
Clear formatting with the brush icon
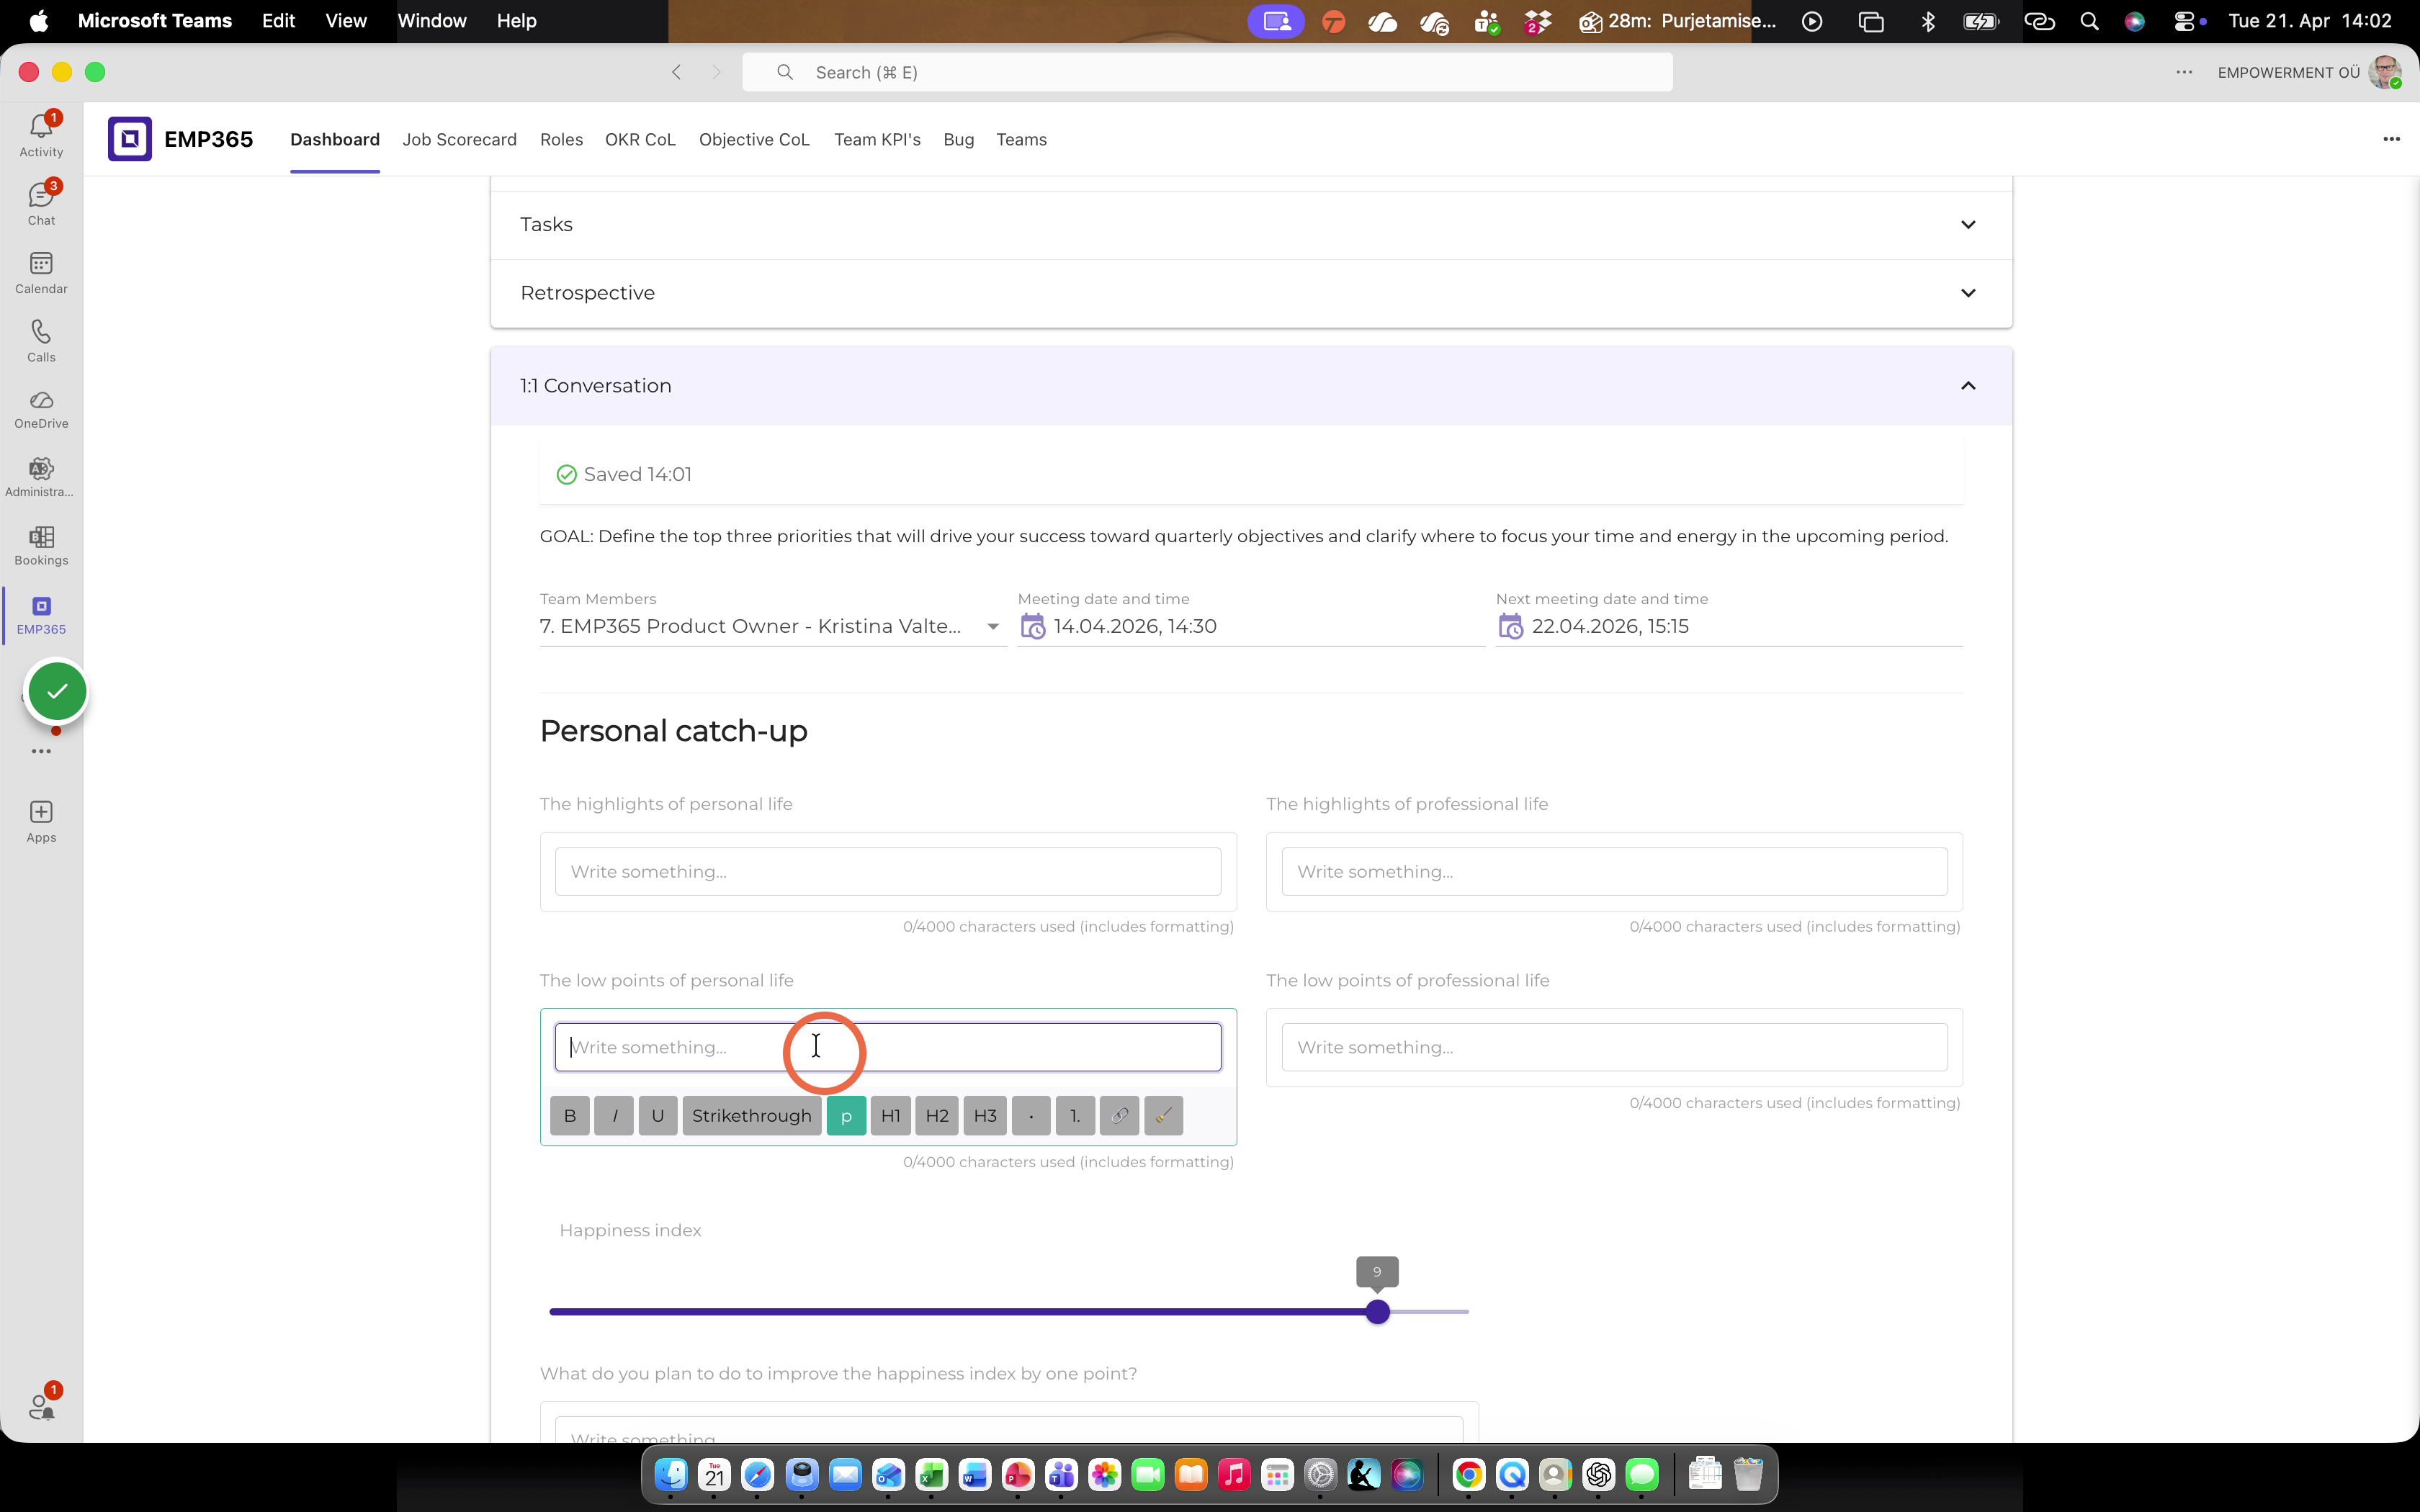click(x=1163, y=1115)
